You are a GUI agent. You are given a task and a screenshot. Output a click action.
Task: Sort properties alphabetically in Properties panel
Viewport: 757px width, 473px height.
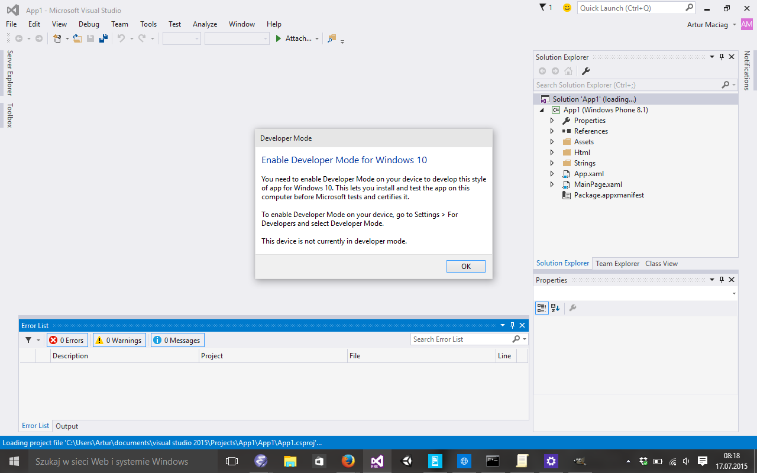555,308
